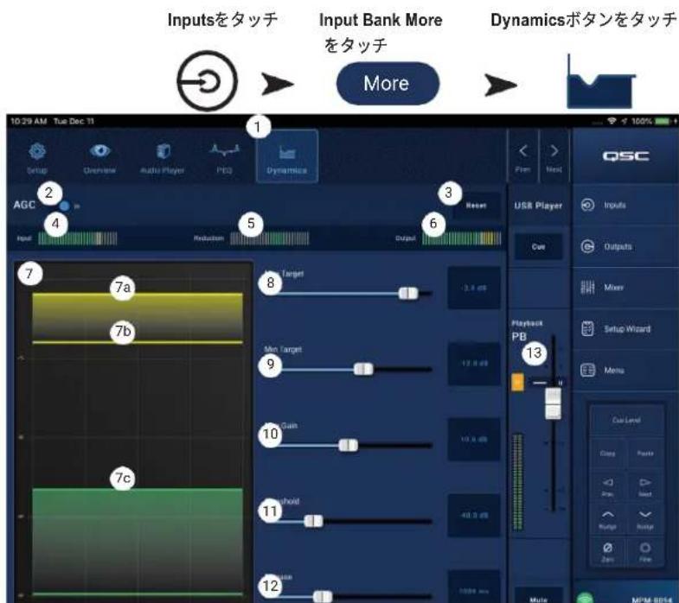Select the Max Gain 10.0 dB value box

474,440
